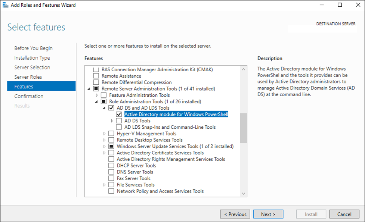Screen dimensions: 365x222
Task: Uncheck Active Directory module for Windows PowerShell
Action: 119,114
